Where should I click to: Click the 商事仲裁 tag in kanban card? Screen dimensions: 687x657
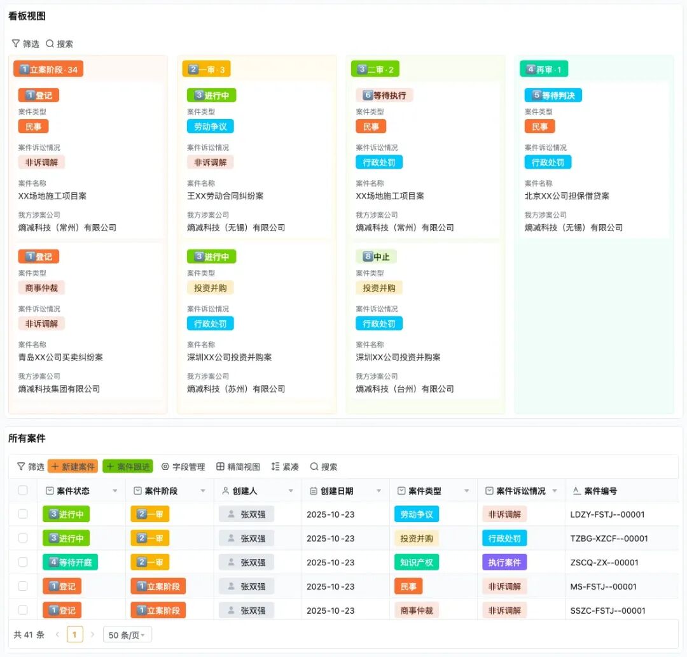tap(41, 288)
